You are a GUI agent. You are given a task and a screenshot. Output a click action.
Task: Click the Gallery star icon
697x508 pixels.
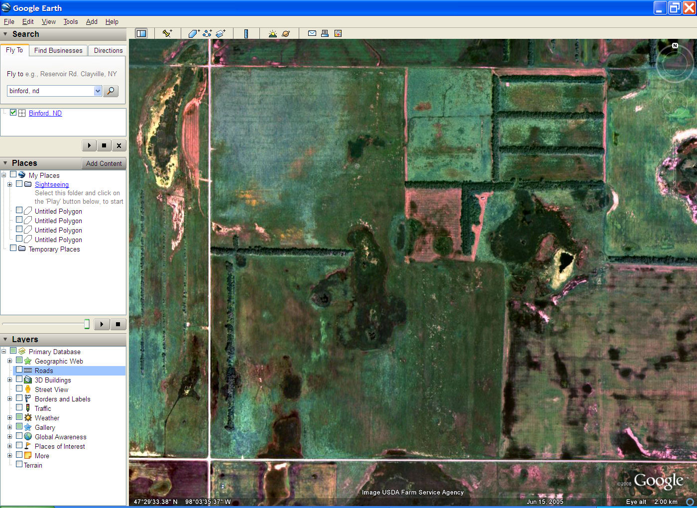[x=28, y=427]
